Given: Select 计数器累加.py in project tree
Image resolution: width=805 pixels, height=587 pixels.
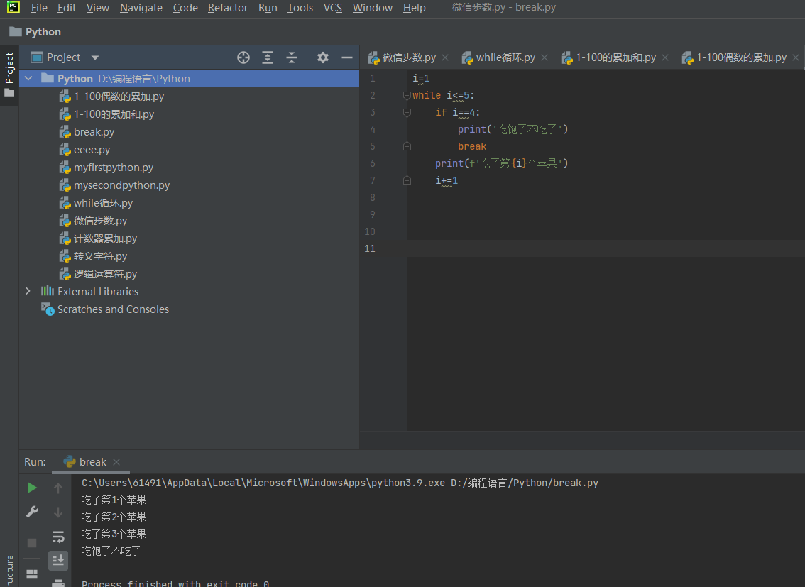Looking at the screenshot, I should point(98,238).
